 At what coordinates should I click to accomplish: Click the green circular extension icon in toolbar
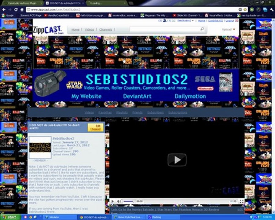[x=252, y=9]
